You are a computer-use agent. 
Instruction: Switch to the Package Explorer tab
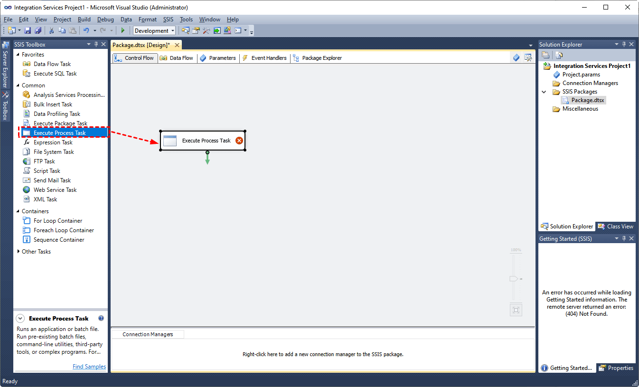[x=317, y=58]
